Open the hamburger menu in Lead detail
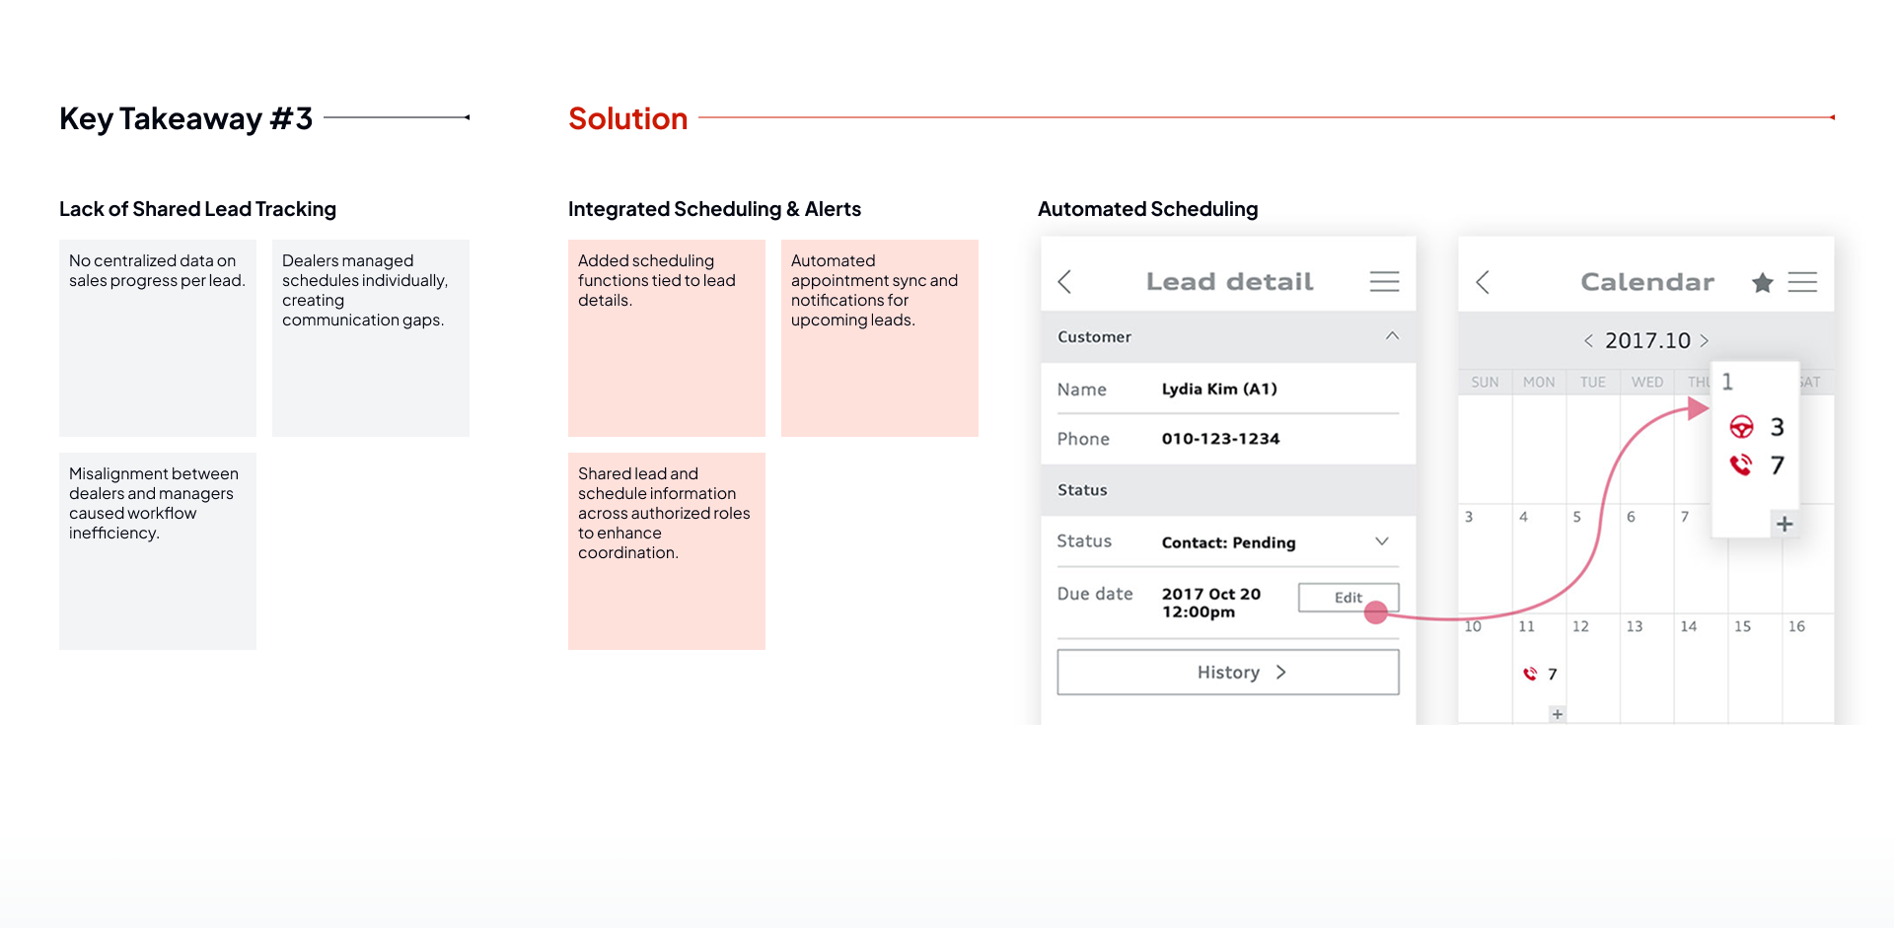 [x=1384, y=282]
